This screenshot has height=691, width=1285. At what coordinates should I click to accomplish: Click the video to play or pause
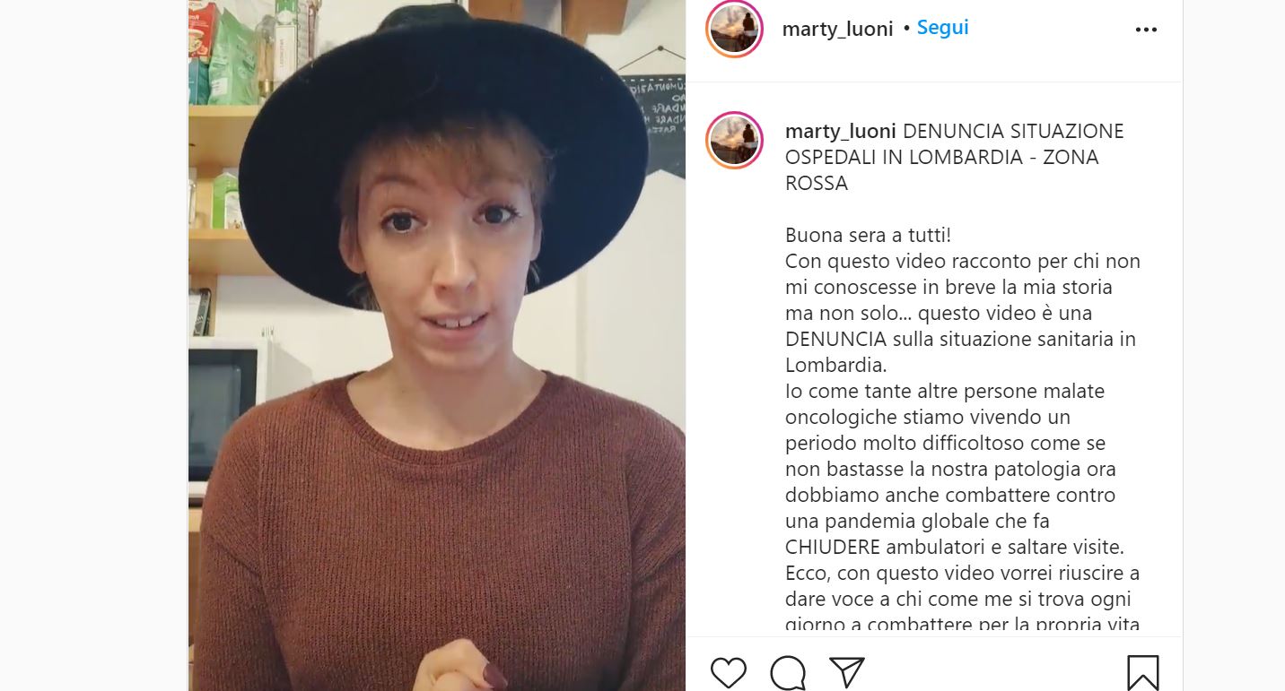(x=437, y=345)
